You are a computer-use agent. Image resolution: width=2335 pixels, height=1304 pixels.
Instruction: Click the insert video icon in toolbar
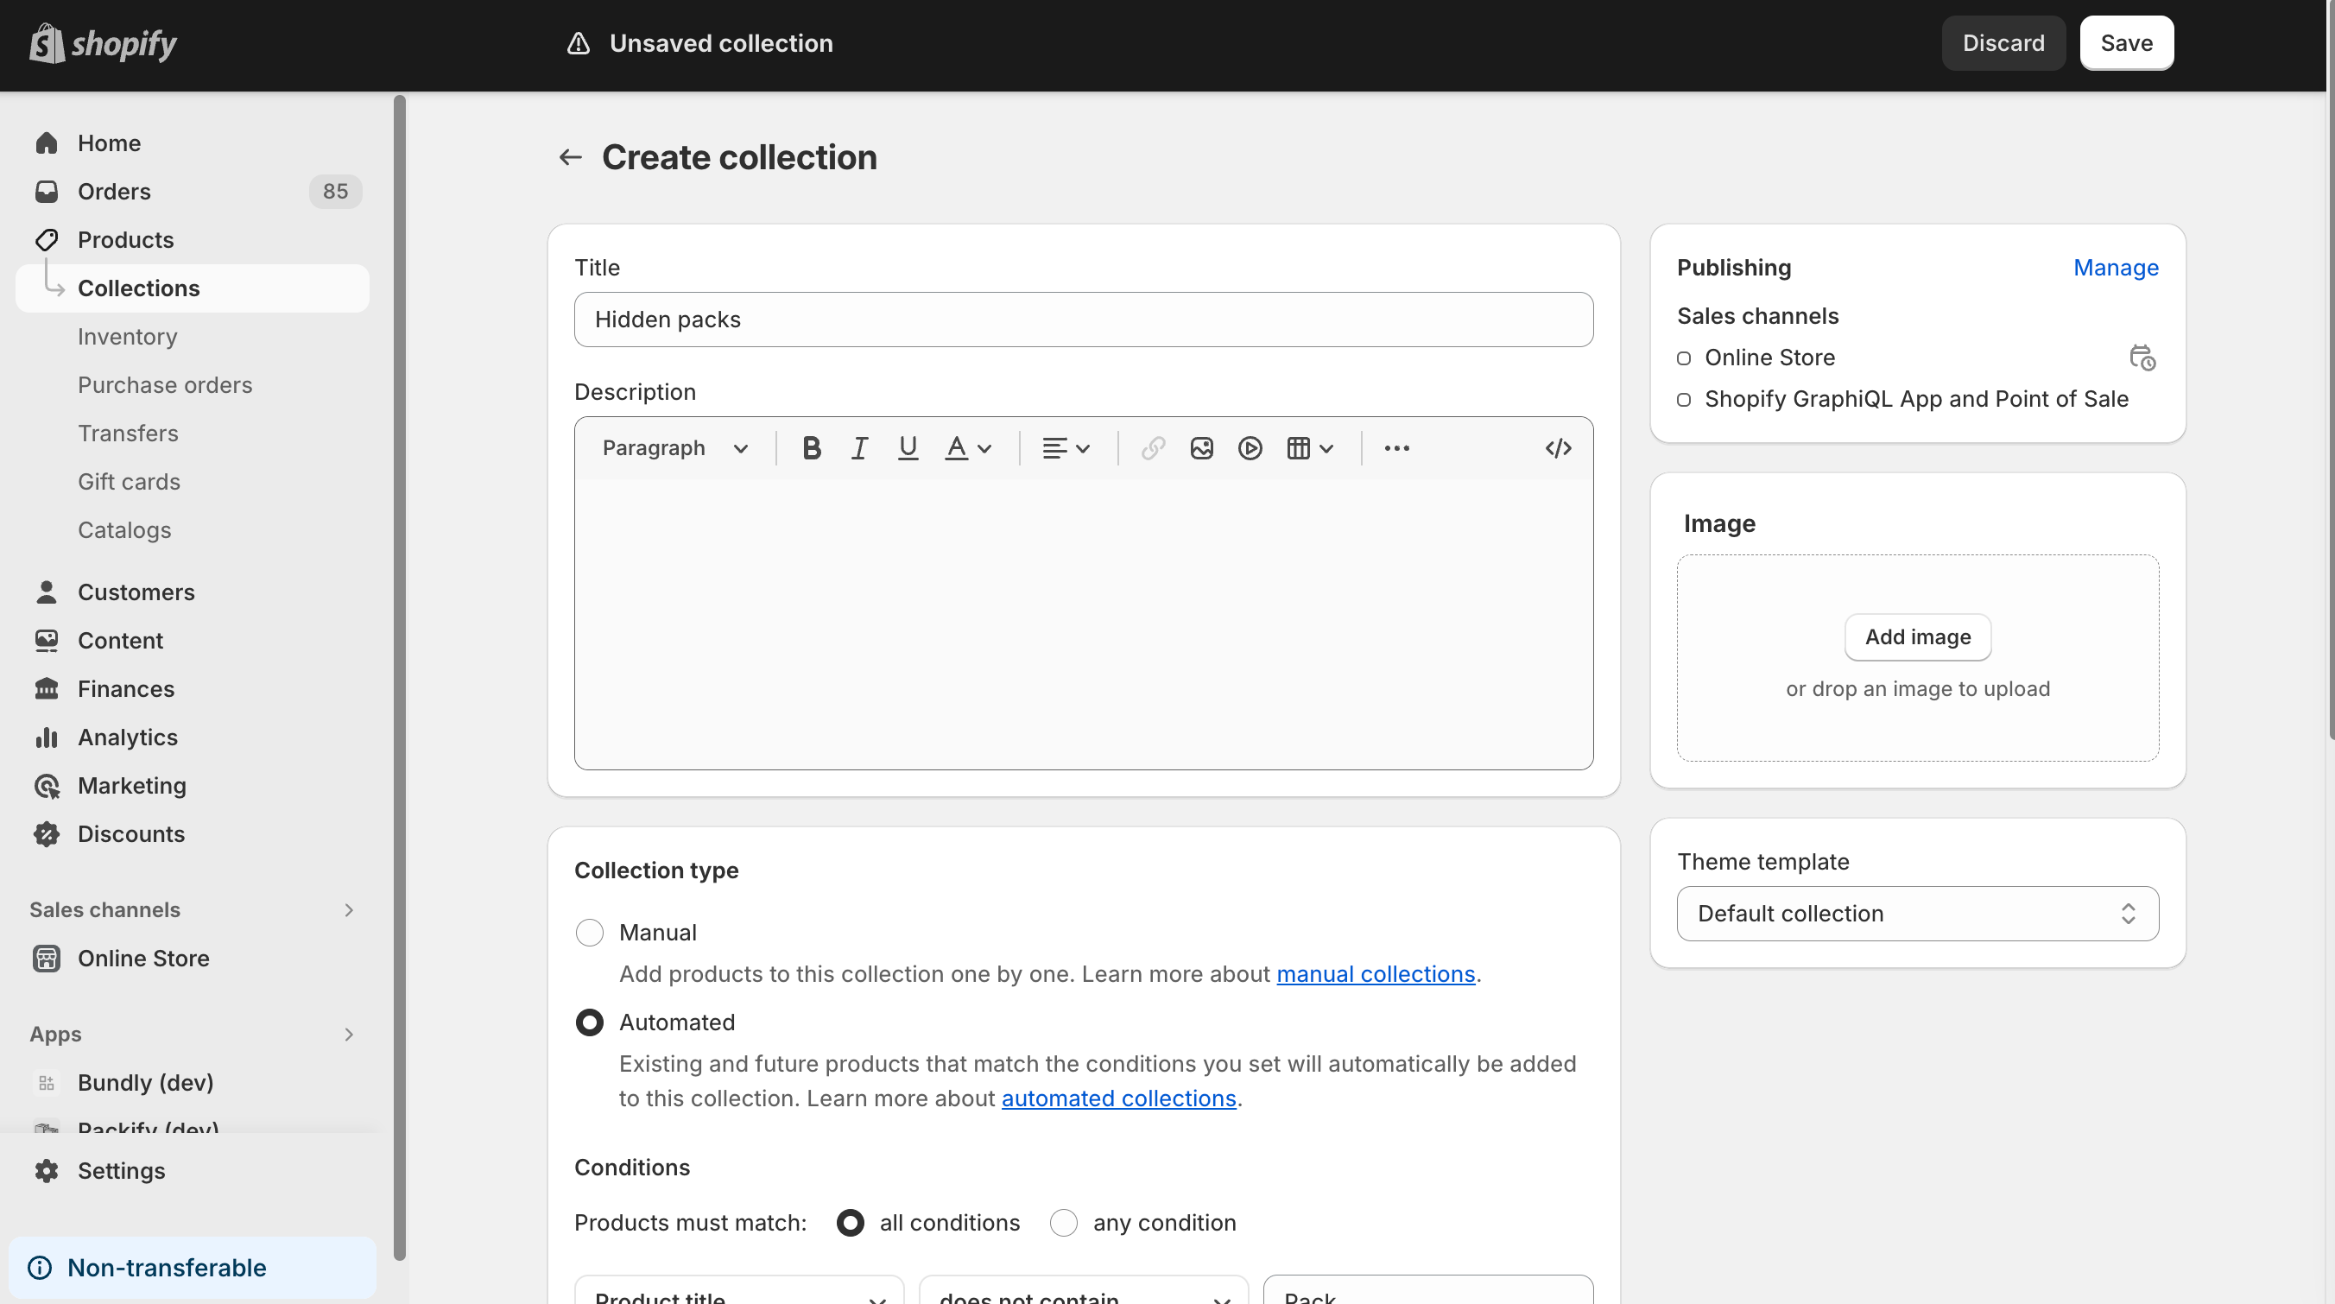(x=1250, y=448)
